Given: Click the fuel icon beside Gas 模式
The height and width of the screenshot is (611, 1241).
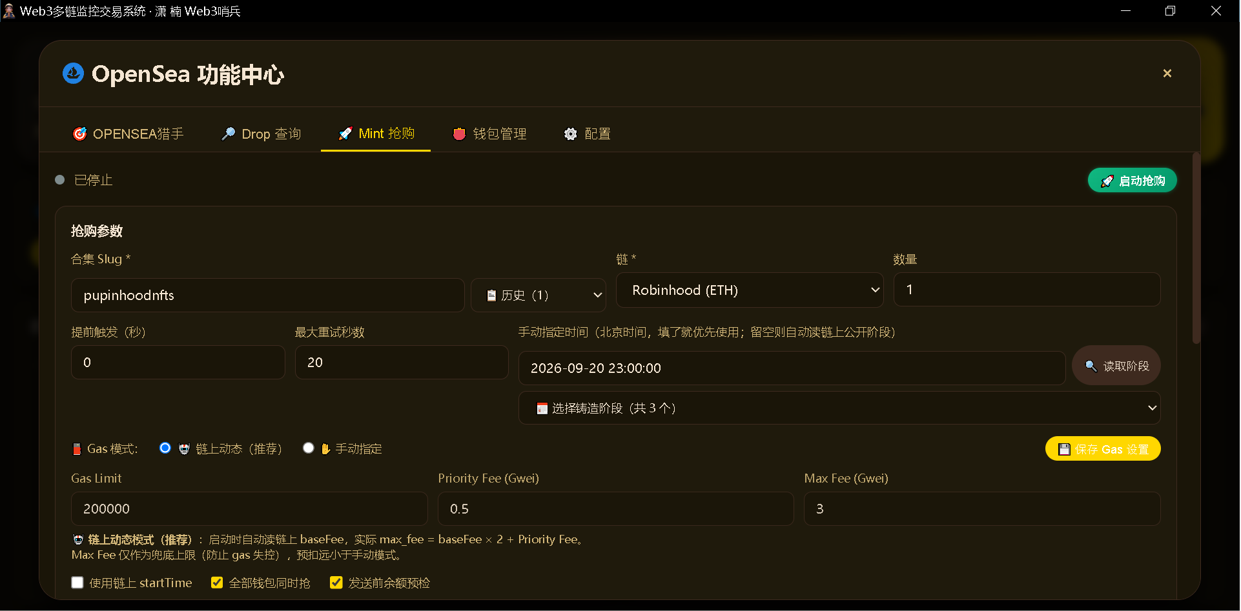Looking at the screenshot, I should click(77, 449).
